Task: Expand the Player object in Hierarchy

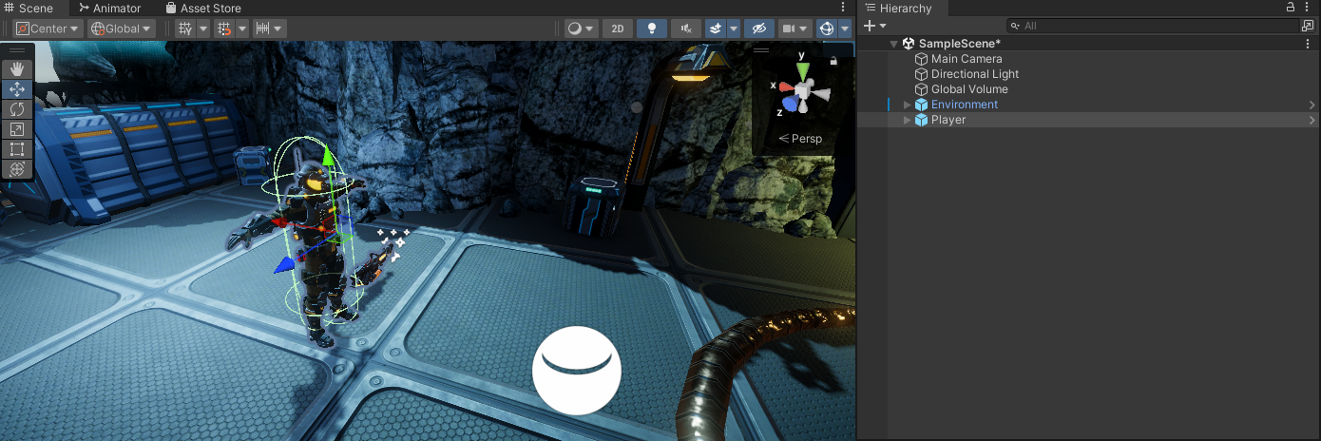Action: [x=907, y=120]
